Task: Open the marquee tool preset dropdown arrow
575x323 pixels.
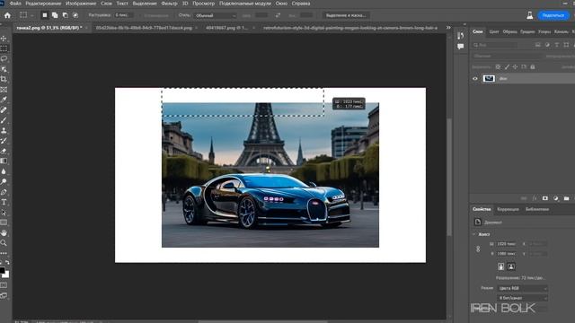Action: click(32, 16)
